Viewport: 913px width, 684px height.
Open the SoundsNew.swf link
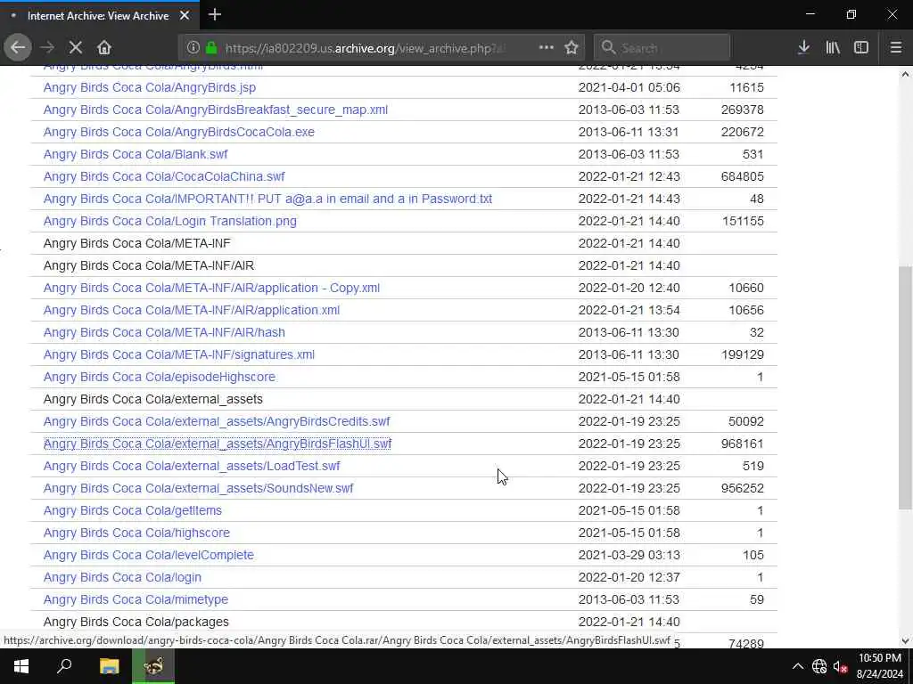199,489
